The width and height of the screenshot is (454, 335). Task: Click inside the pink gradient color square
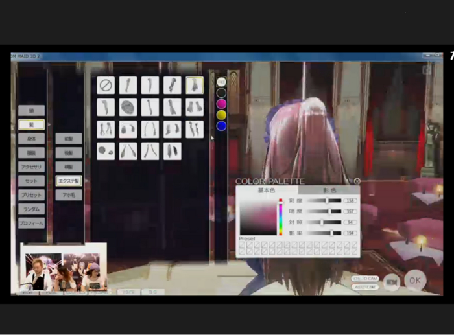pos(258,217)
